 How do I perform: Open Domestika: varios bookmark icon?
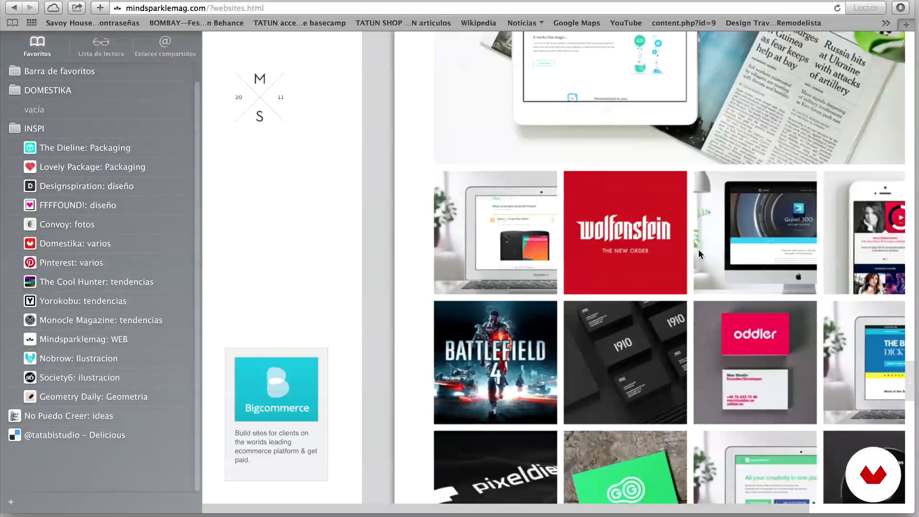click(x=30, y=243)
